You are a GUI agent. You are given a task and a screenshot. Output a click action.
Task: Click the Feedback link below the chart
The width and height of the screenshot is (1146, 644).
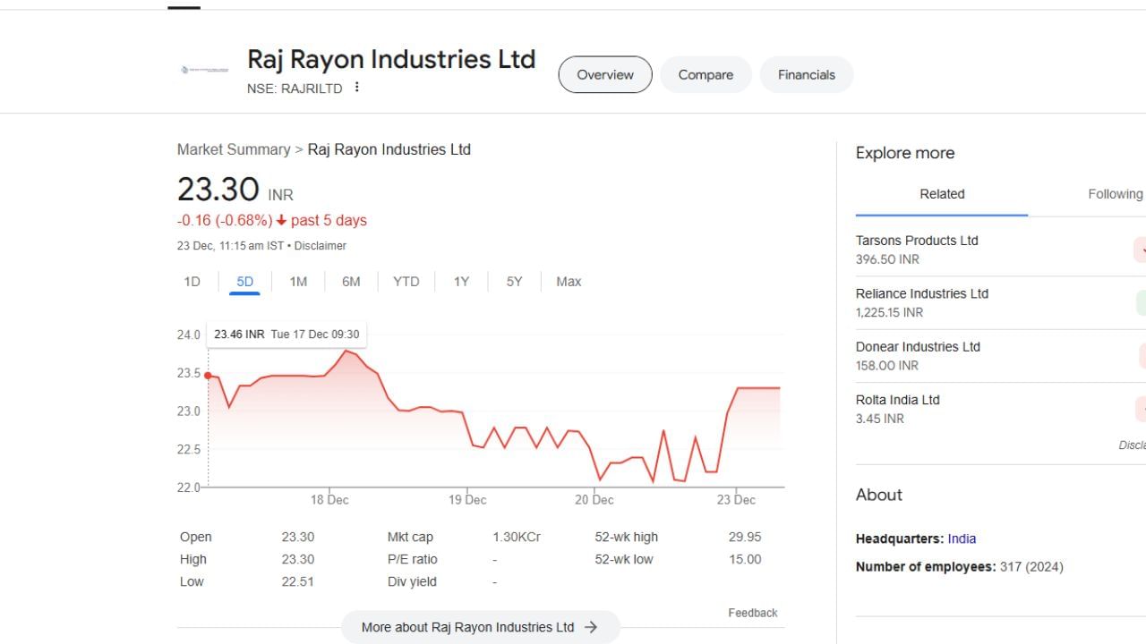753,613
